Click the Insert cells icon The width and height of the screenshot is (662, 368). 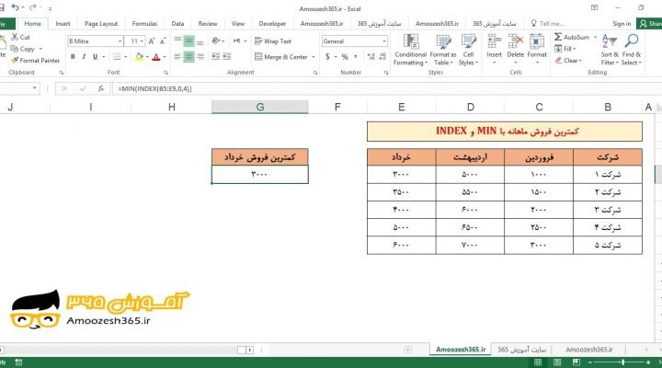coord(494,42)
